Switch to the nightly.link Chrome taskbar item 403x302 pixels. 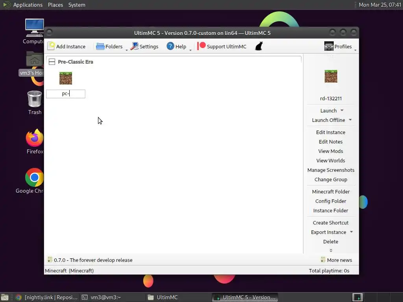(46, 297)
